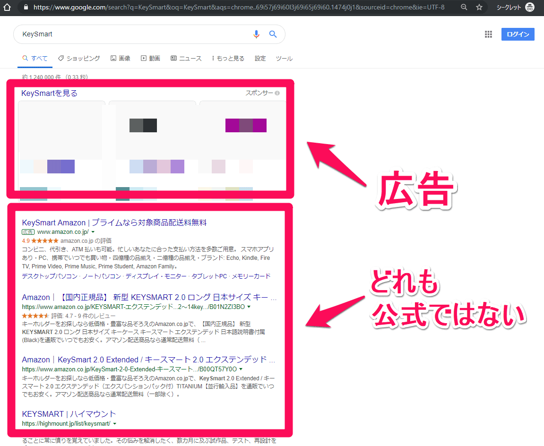544x446 pixels.
Task: Open the Google apps grid
Action: click(x=489, y=34)
